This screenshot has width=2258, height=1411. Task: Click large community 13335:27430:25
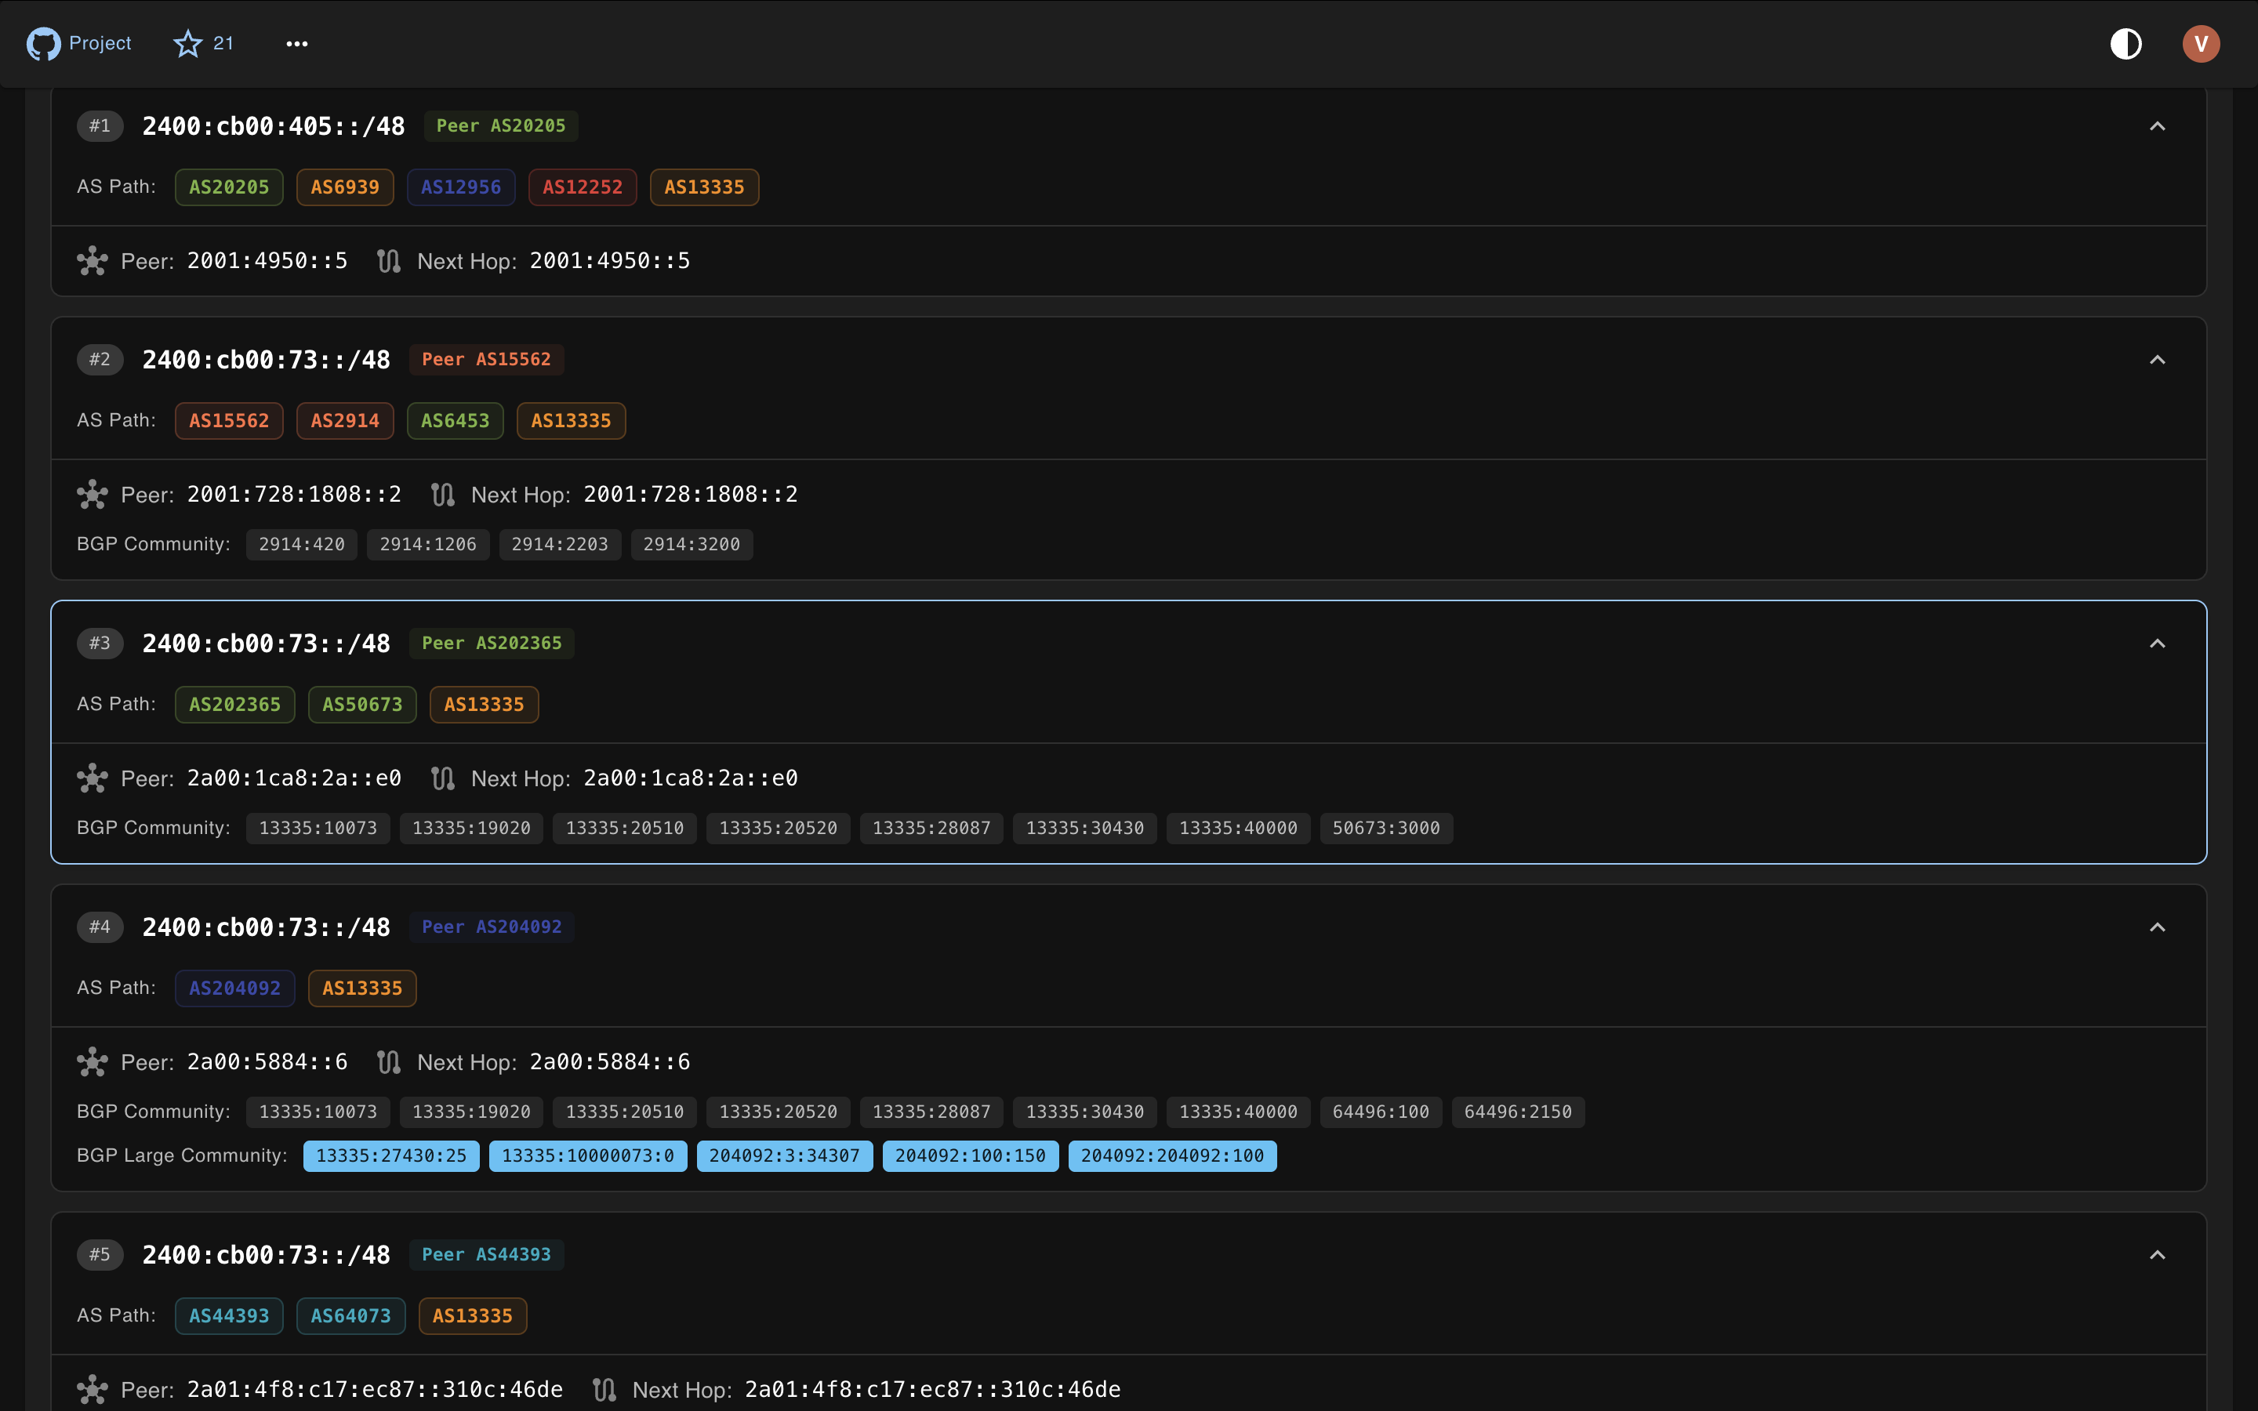[391, 1155]
